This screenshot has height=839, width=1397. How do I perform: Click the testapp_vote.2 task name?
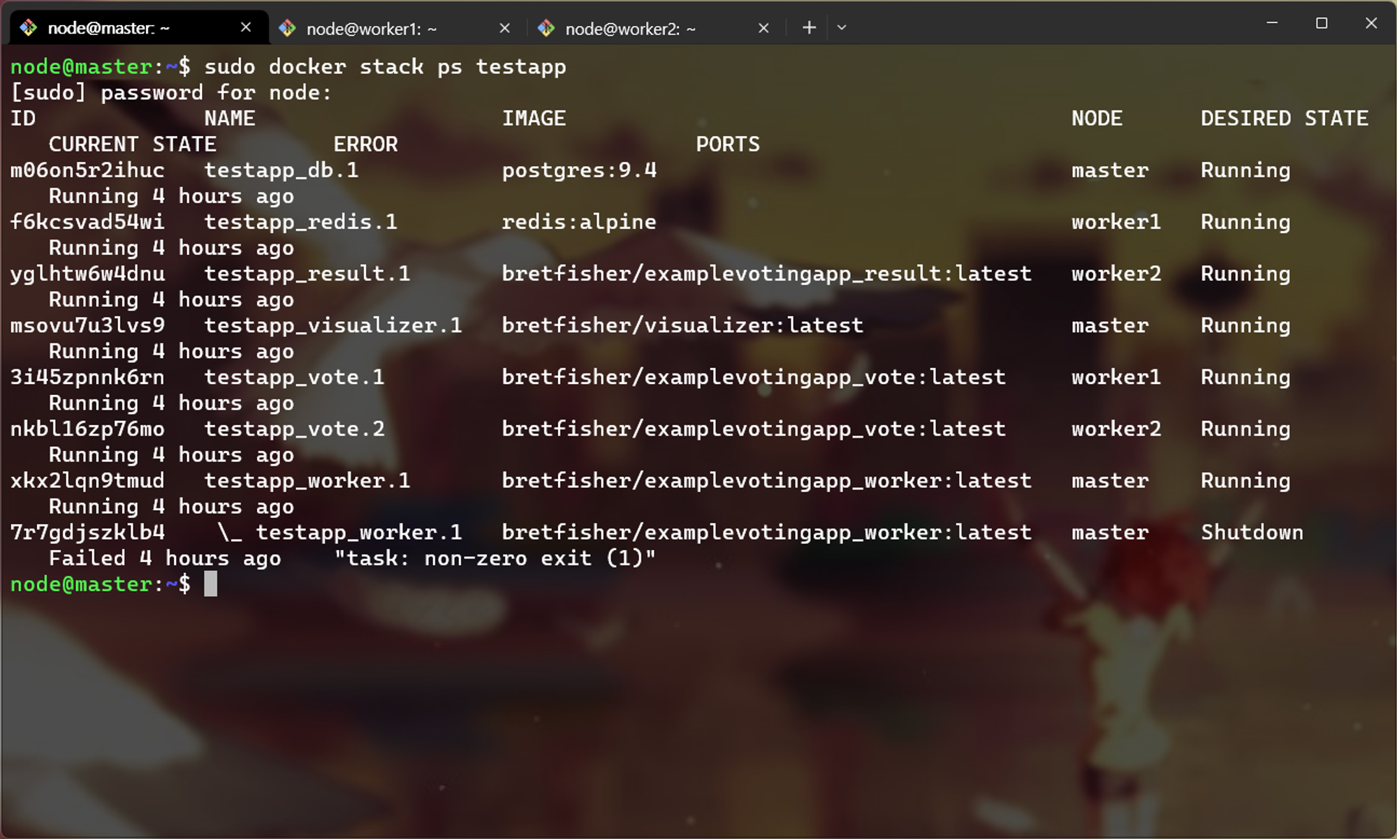click(x=294, y=429)
